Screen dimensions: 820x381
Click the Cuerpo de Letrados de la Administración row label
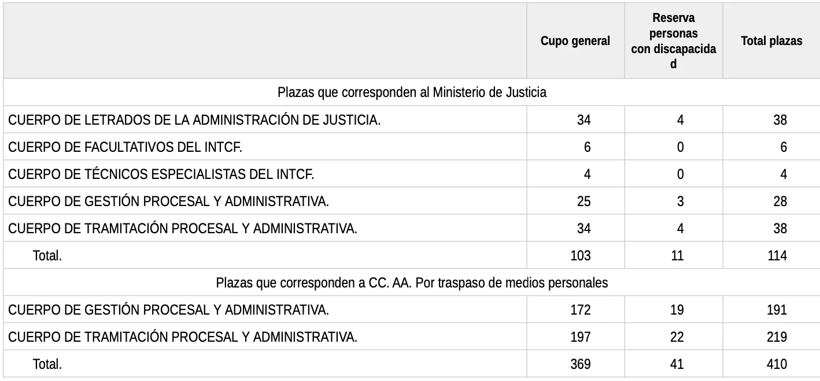point(194,119)
